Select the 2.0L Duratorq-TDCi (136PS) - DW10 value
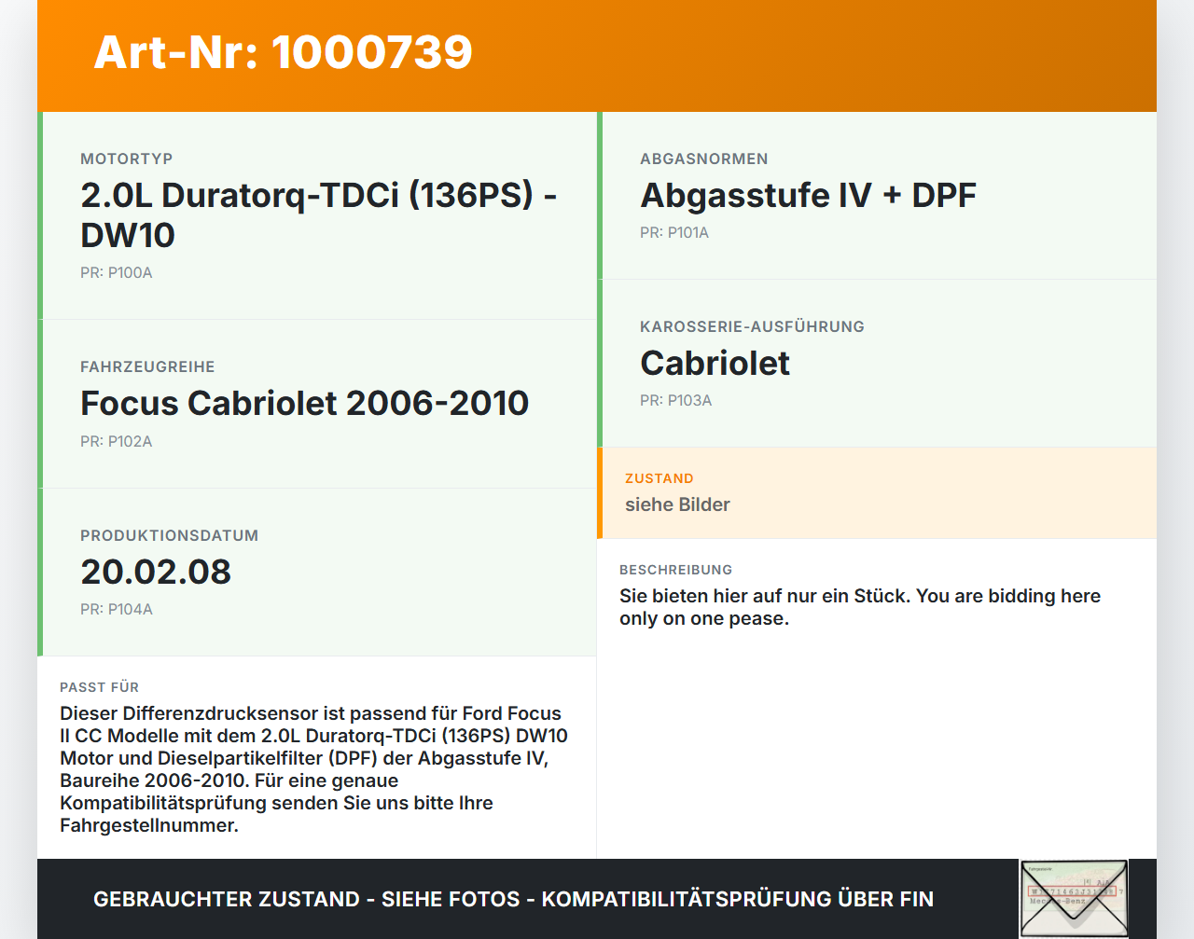Image resolution: width=1194 pixels, height=939 pixels. point(319,214)
